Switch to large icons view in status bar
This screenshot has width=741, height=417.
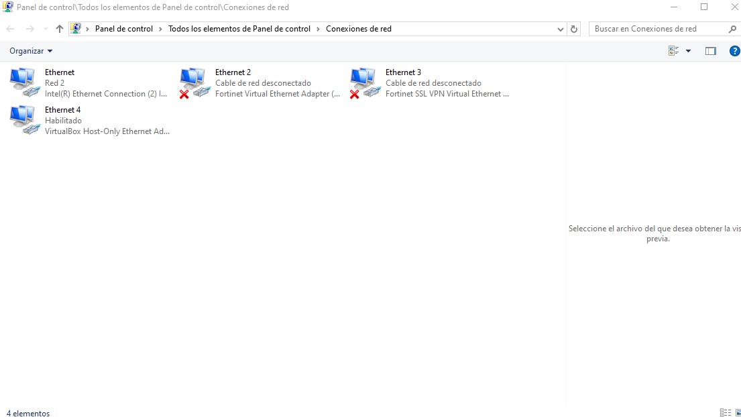(x=738, y=413)
